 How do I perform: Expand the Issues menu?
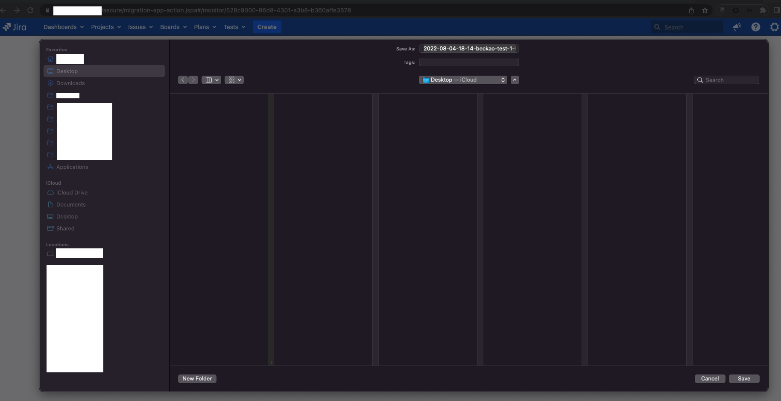(140, 27)
